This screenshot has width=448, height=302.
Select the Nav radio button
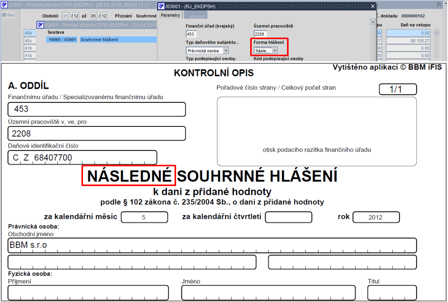pyautogui.click(x=4, y=15)
